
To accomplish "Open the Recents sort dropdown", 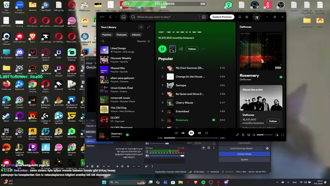I will tap(144, 41).
